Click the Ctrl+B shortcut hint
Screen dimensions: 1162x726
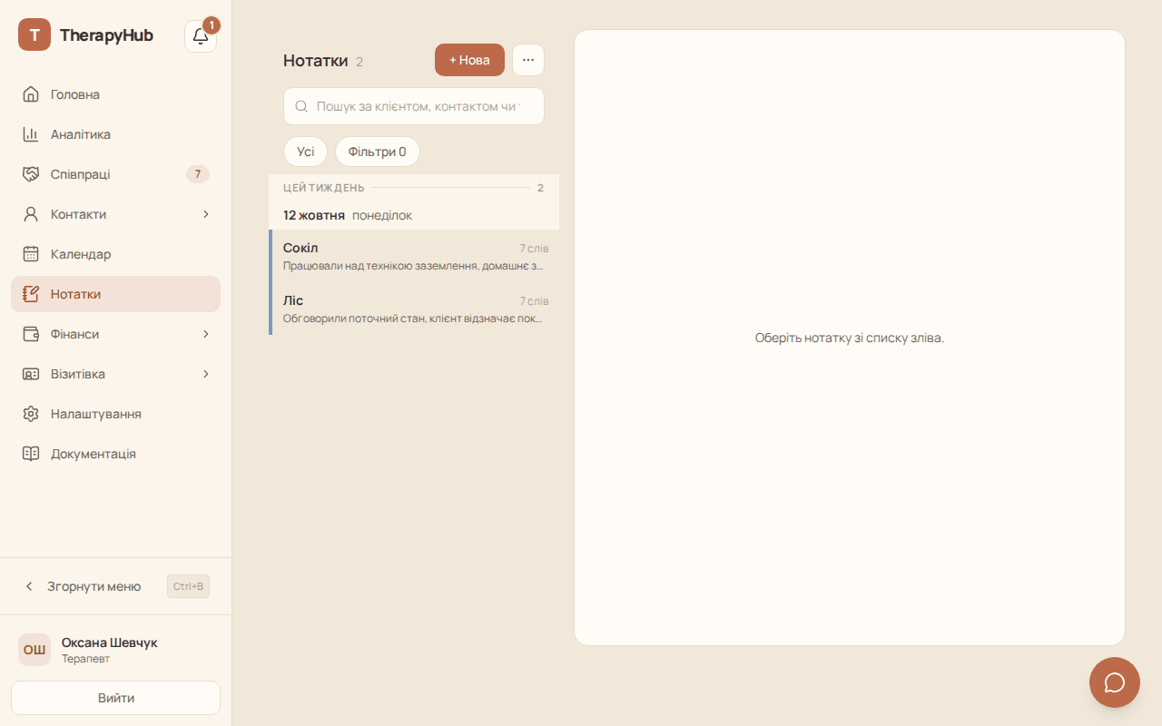(188, 586)
